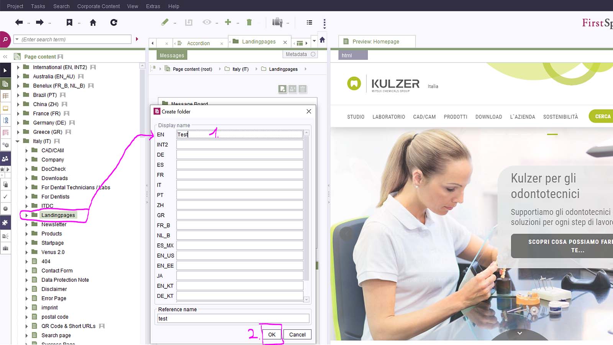
Task: Open the search term dropdown arrow
Action: (16, 39)
